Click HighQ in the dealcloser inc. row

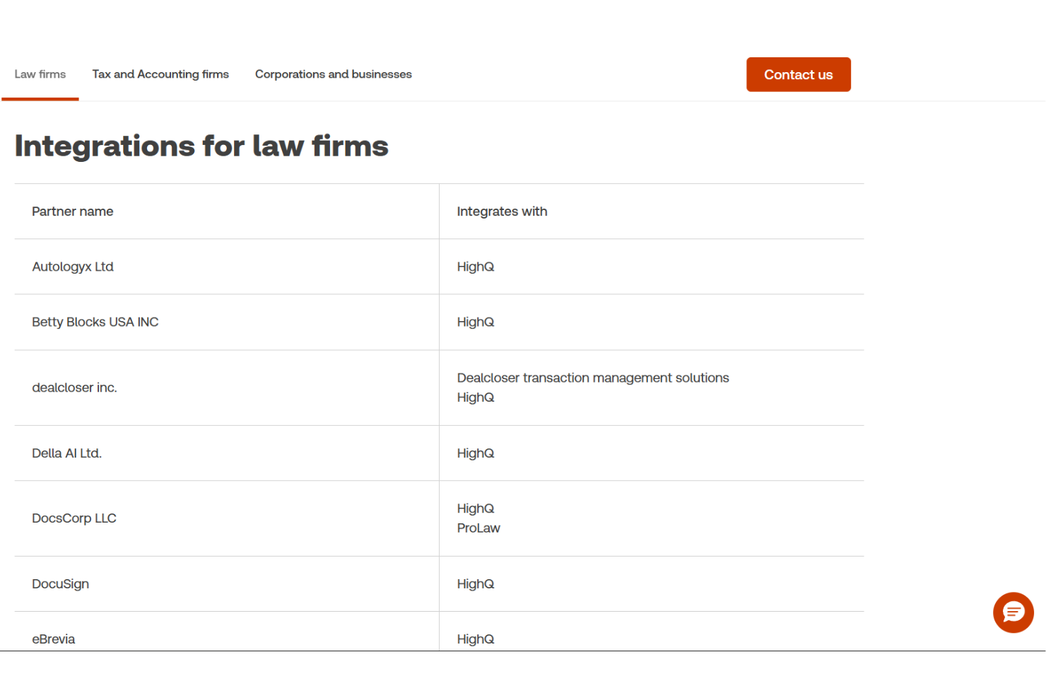click(476, 397)
